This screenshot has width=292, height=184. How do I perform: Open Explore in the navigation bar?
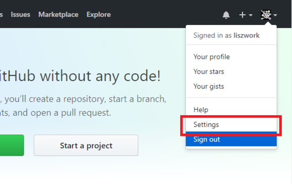pos(99,15)
